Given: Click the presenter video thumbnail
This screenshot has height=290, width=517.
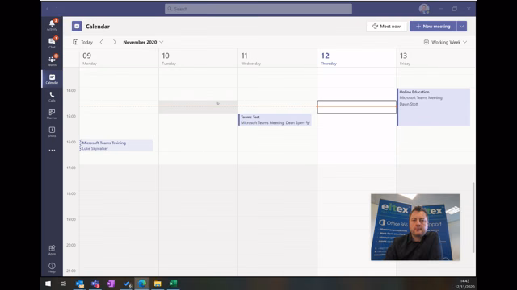Looking at the screenshot, I should pos(415,227).
